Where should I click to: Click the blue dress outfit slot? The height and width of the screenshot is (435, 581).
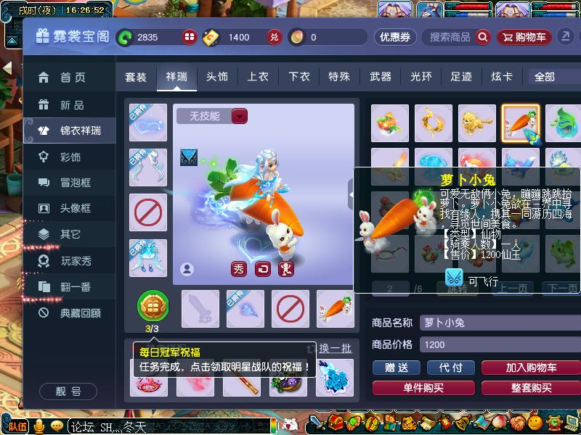[148, 258]
